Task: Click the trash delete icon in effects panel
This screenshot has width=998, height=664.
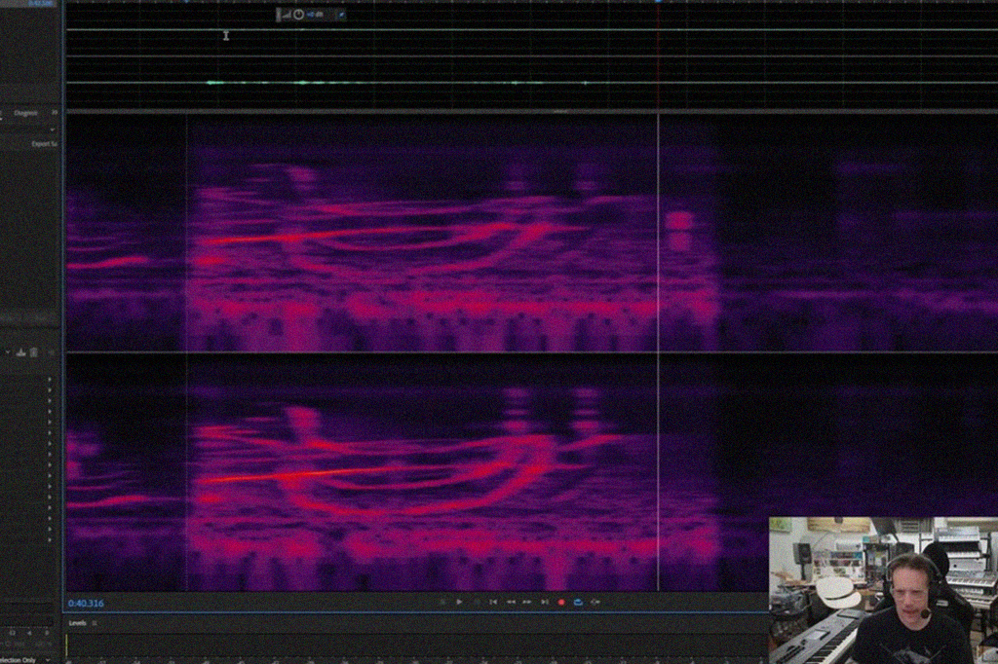Action: [34, 352]
